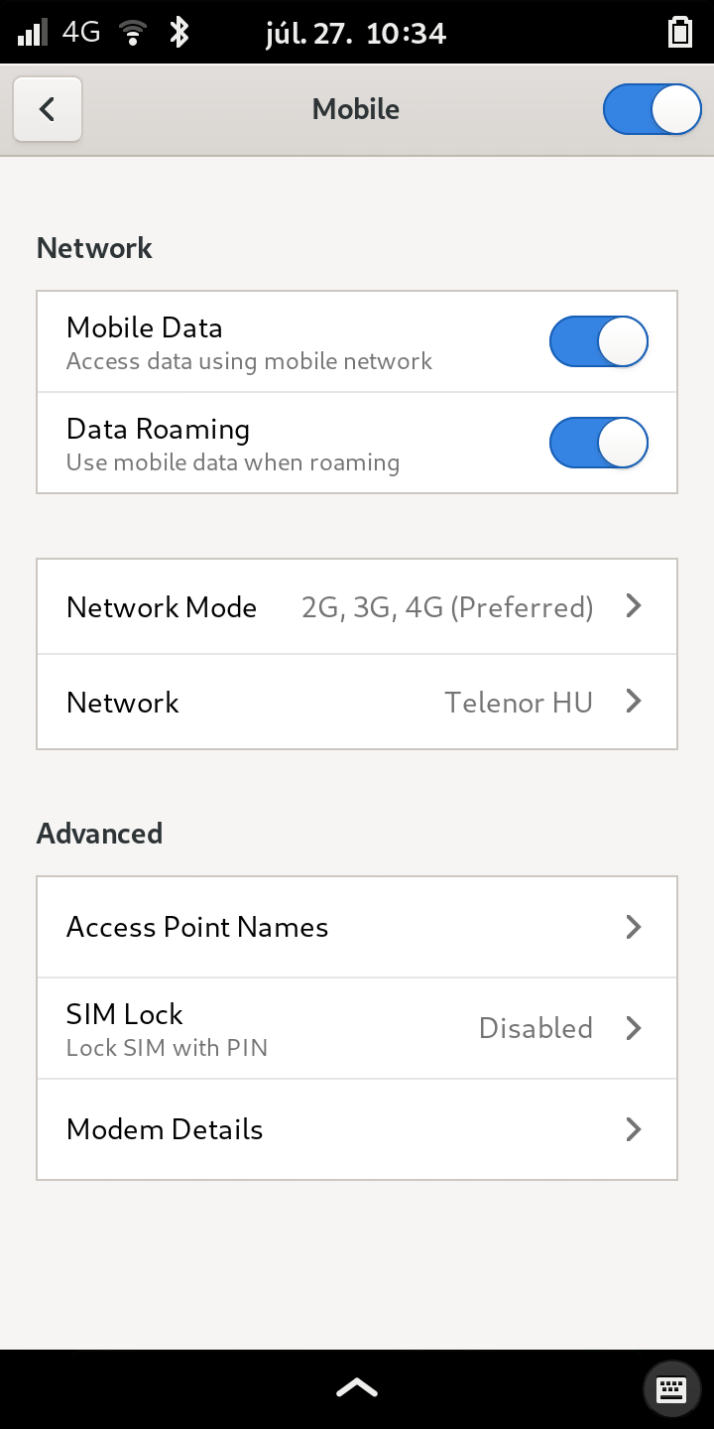Image resolution: width=714 pixels, height=1429 pixels.
Task: Expand SIM Lock chevron
Action: [635, 1028]
